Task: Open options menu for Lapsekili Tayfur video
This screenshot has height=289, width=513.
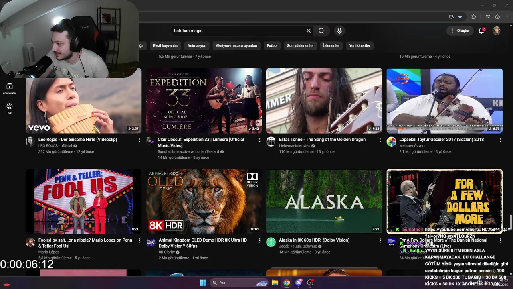Action: coord(500,140)
